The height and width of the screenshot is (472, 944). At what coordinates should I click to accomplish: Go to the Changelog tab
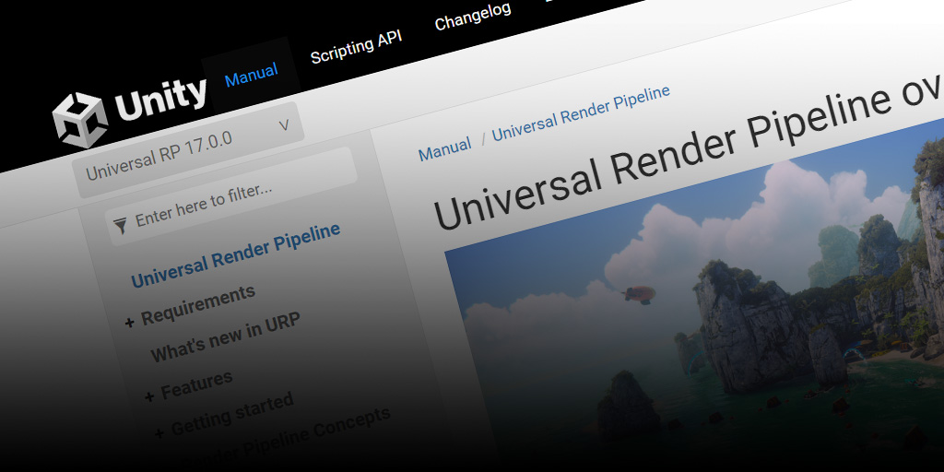tap(472, 18)
